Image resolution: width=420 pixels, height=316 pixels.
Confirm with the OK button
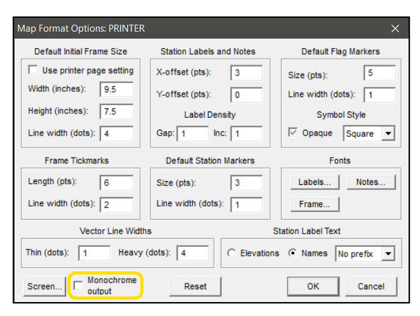(313, 286)
